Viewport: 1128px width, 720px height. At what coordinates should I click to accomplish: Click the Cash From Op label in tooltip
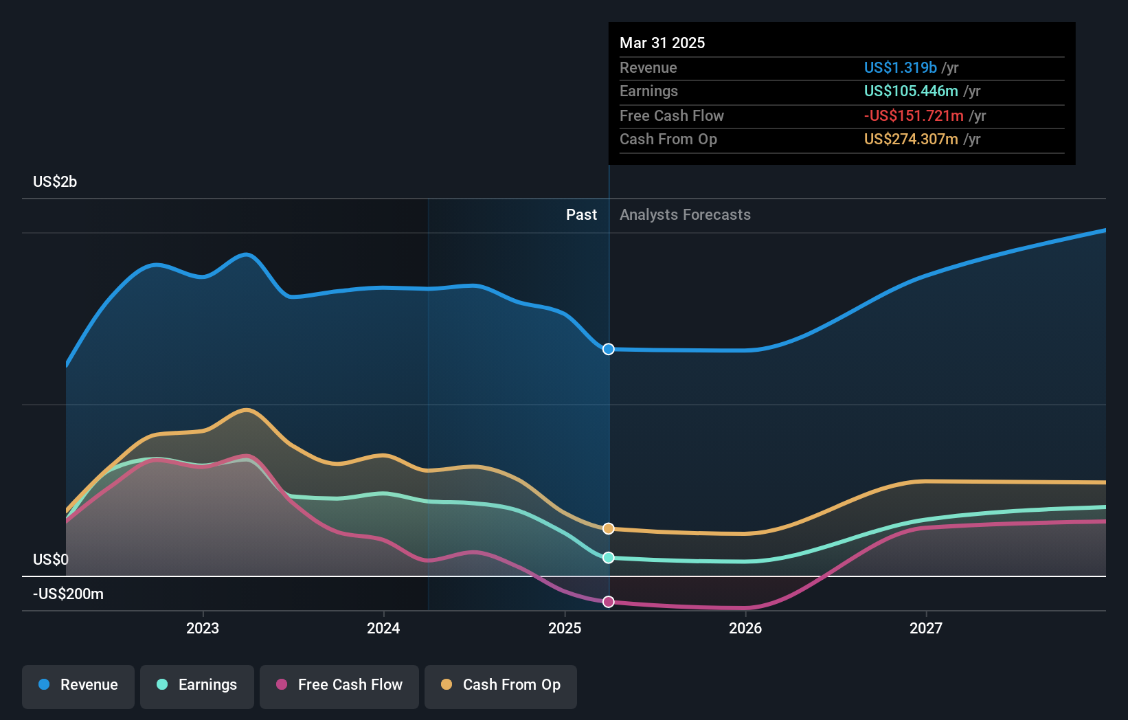[668, 139]
